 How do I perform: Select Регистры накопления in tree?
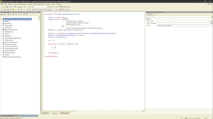click(11, 46)
